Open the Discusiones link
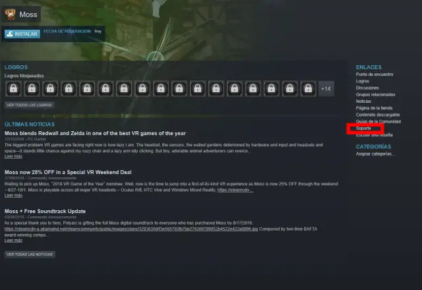 [x=367, y=88]
